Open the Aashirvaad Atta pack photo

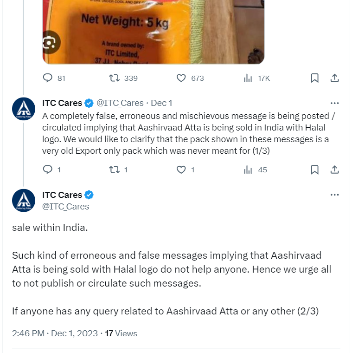(x=153, y=28)
